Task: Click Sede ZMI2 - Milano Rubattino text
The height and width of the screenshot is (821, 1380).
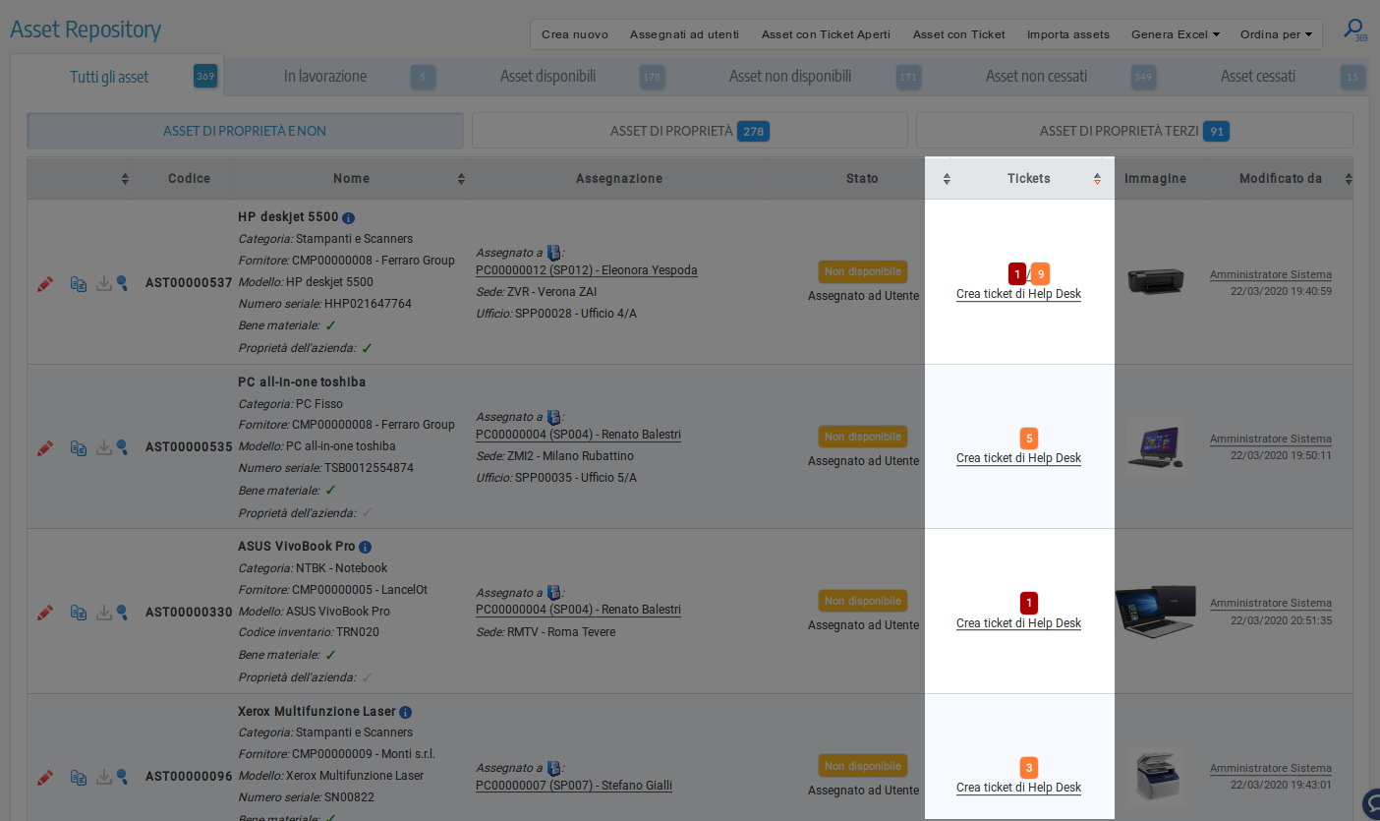Action: tap(555, 456)
